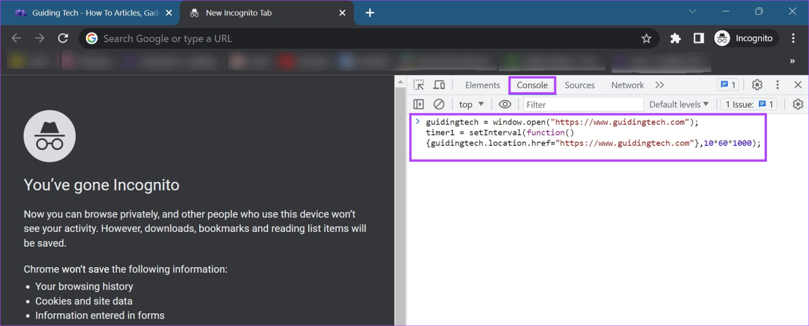This screenshot has height=326, width=809.
Task: Reload the current page
Action: pyautogui.click(x=63, y=38)
